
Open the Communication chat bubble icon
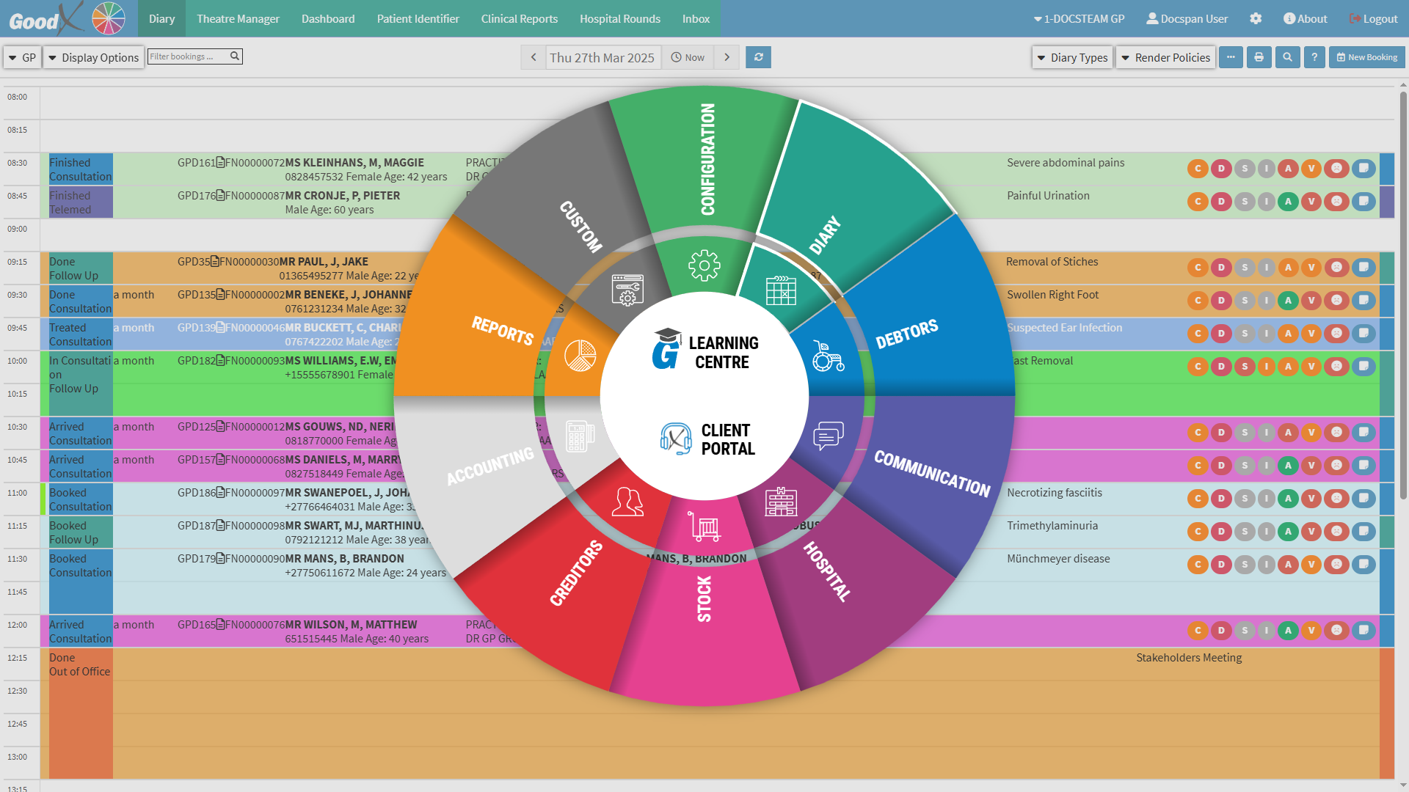829,436
